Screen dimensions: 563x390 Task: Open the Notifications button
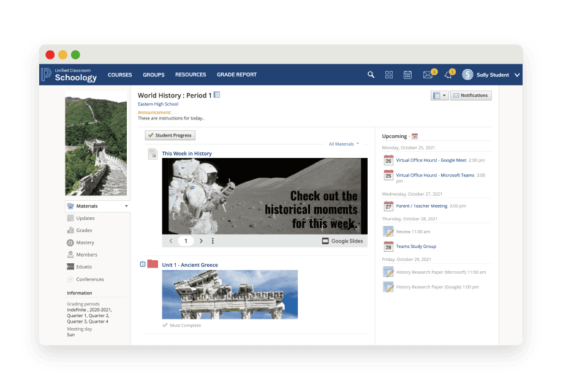[470, 96]
